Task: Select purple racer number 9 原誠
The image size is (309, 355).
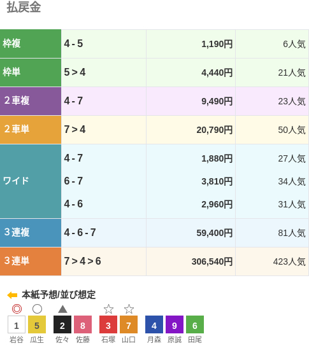Action: 175,324
